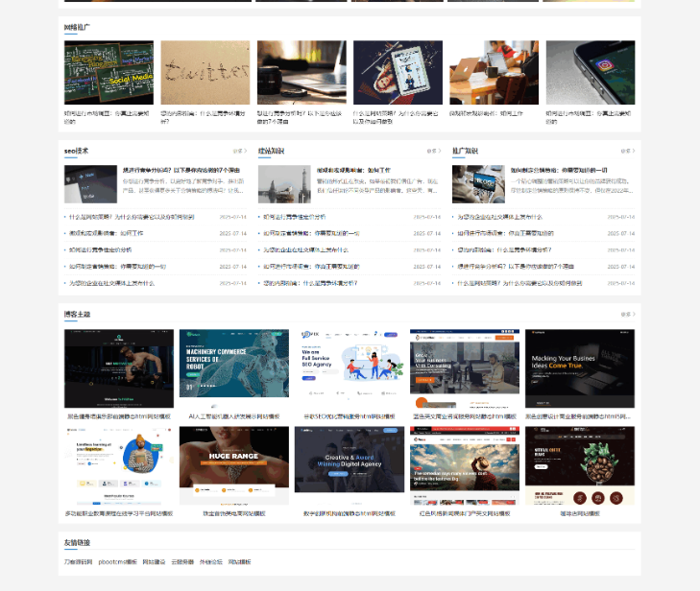Click the tablet magazine image in 网络推广

click(x=398, y=72)
